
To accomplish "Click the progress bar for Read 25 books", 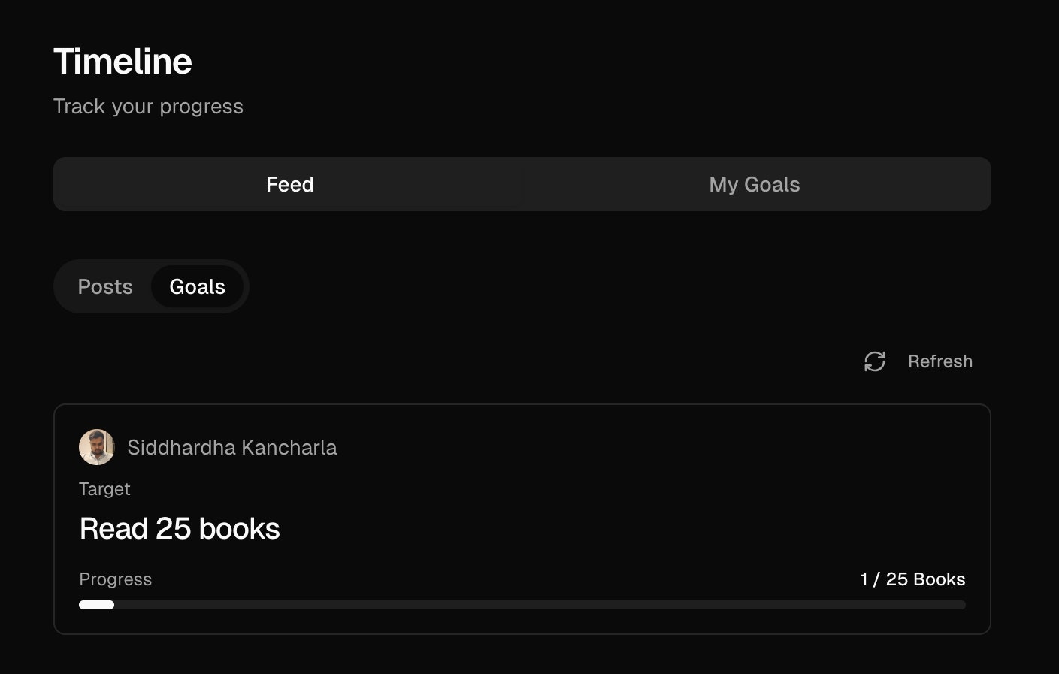I will tap(522, 604).
